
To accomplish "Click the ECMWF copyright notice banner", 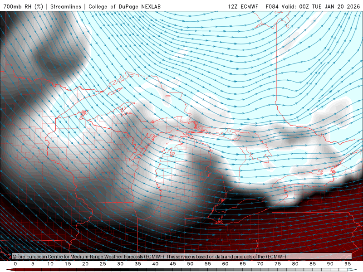I will [x=182, y=257].
